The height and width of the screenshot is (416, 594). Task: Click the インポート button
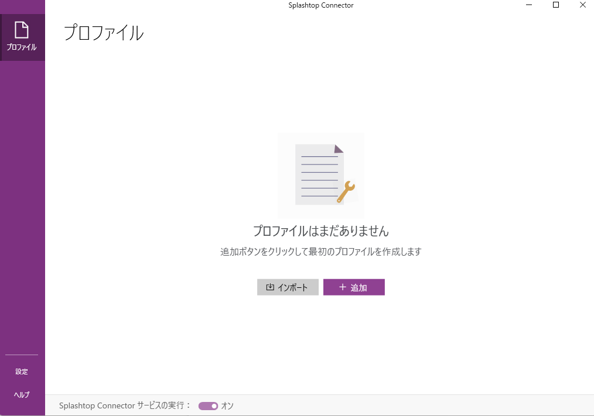[288, 287]
